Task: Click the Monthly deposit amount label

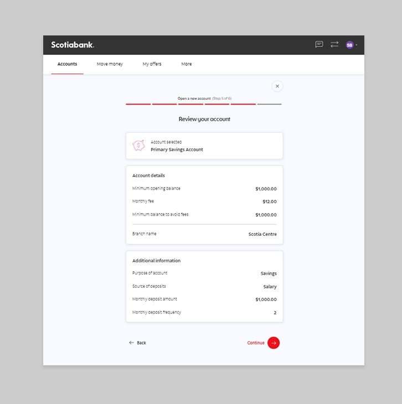Action: (x=154, y=299)
